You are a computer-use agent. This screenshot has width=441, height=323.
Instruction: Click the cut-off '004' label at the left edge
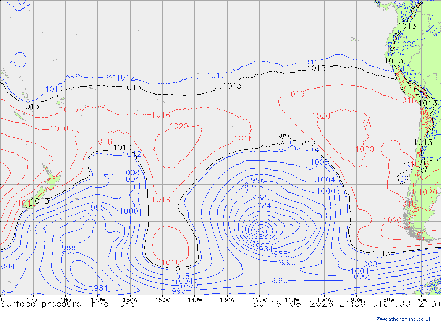click(x=7, y=267)
